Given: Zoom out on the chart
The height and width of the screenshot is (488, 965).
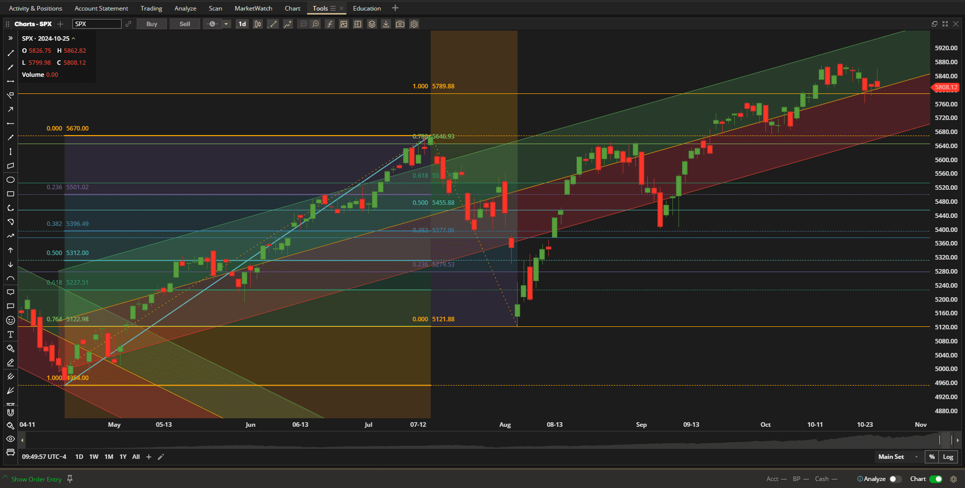Looking at the screenshot, I should (303, 24).
